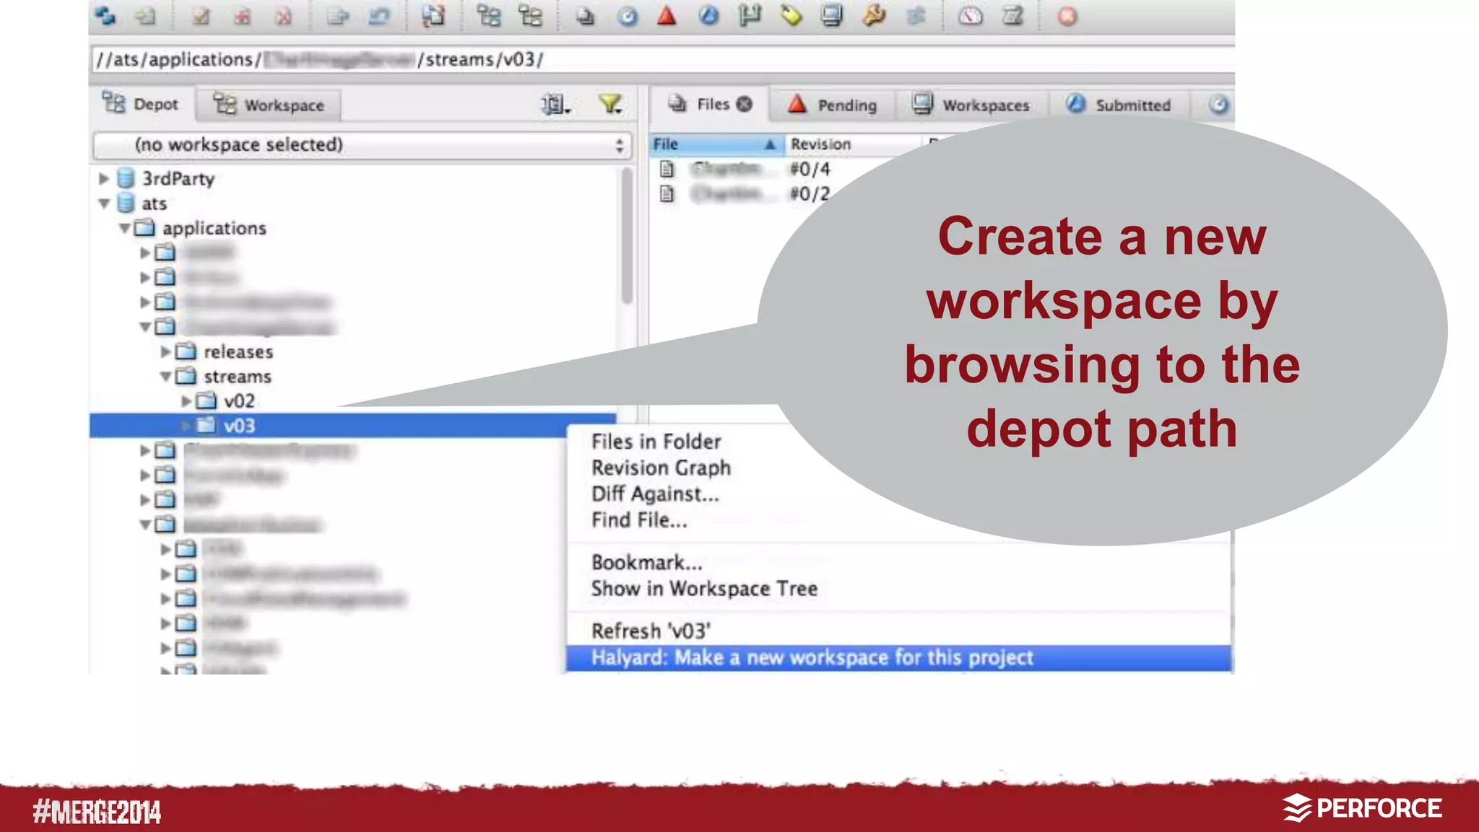Open the bookmarks menu icon beside filter

pyautogui.click(x=556, y=105)
